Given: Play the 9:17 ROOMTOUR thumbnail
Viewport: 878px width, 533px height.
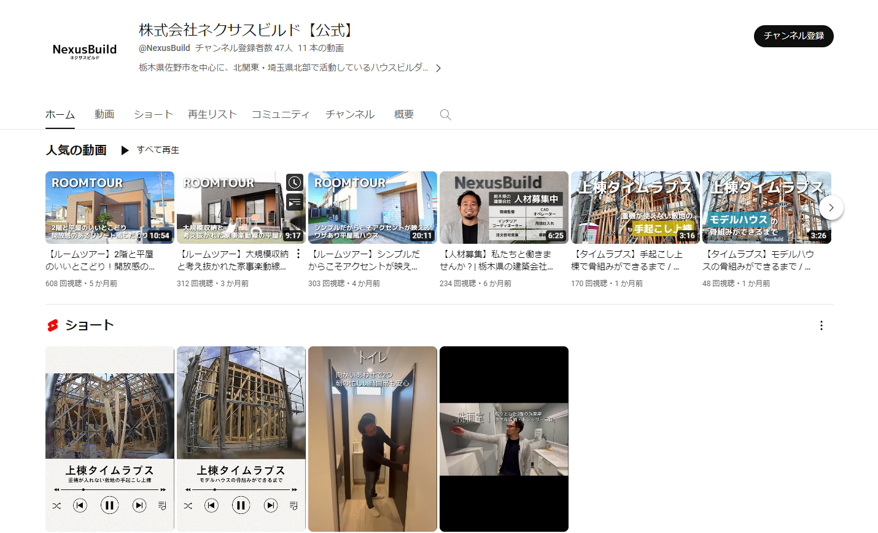Looking at the screenshot, I should pos(241,208).
